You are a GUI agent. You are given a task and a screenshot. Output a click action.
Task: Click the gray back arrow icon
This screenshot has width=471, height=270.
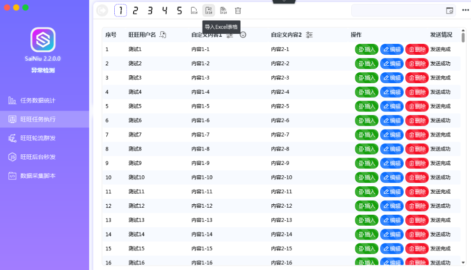pyautogui.click(x=102, y=10)
